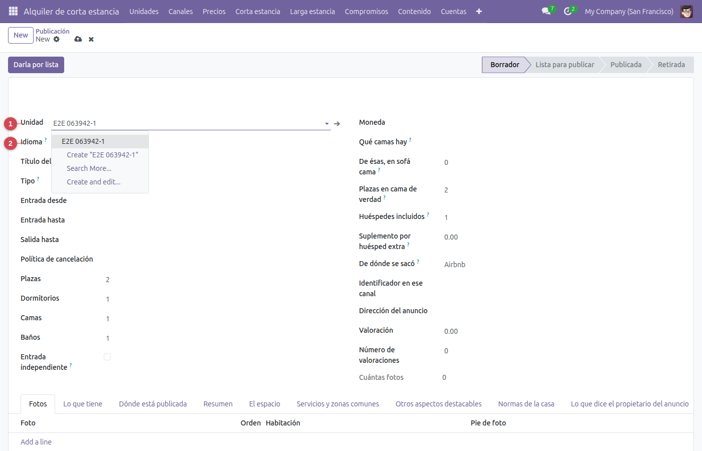Open the Canales menu
This screenshot has width=702, height=451.
pyautogui.click(x=181, y=11)
